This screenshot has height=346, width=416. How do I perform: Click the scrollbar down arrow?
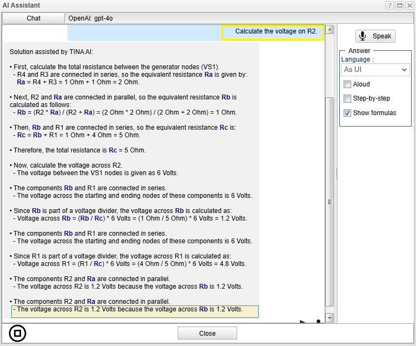(330, 317)
